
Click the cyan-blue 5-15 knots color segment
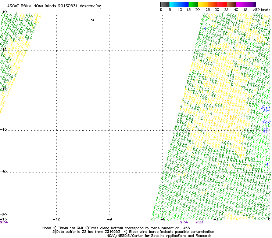click(x=179, y=4)
